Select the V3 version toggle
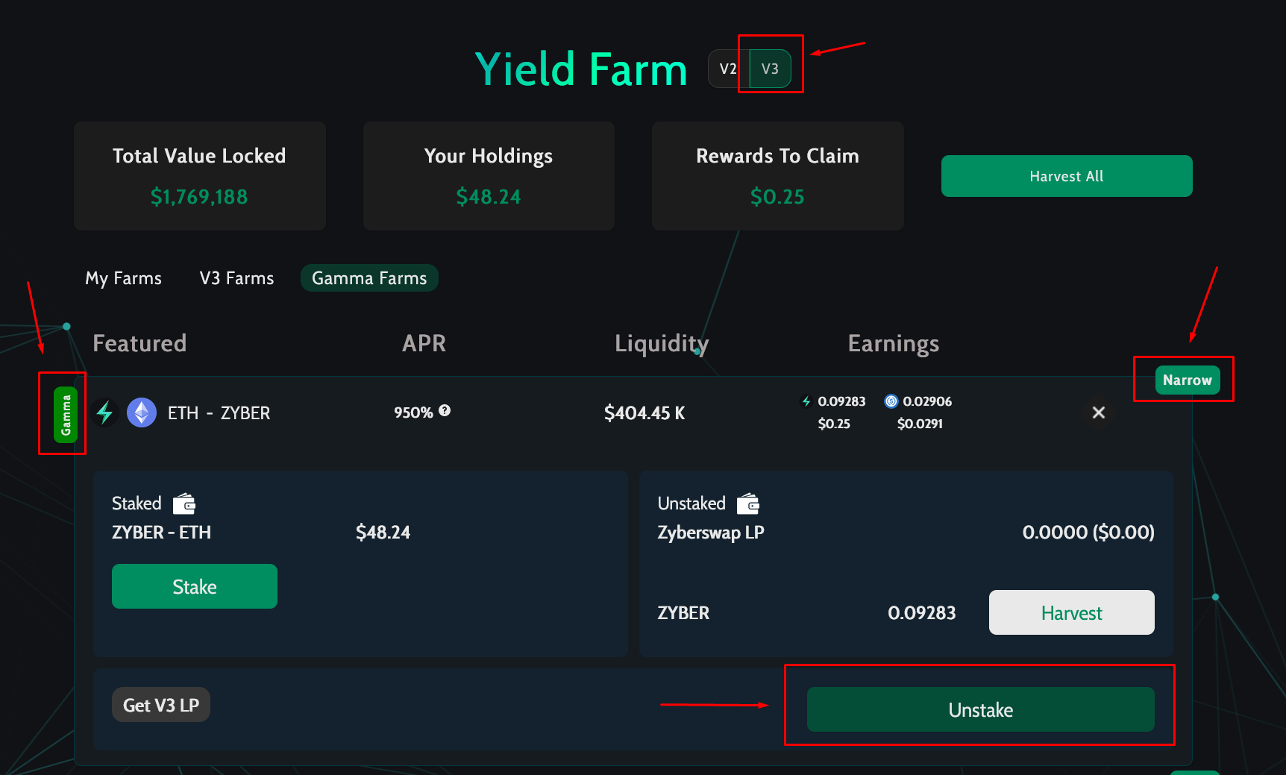 pos(770,69)
